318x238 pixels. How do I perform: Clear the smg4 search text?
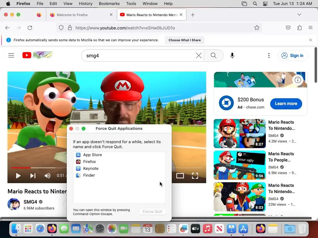click(199, 55)
